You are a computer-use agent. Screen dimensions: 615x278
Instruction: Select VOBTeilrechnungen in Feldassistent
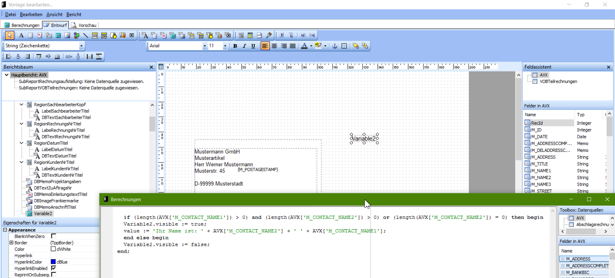click(x=558, y=81)
